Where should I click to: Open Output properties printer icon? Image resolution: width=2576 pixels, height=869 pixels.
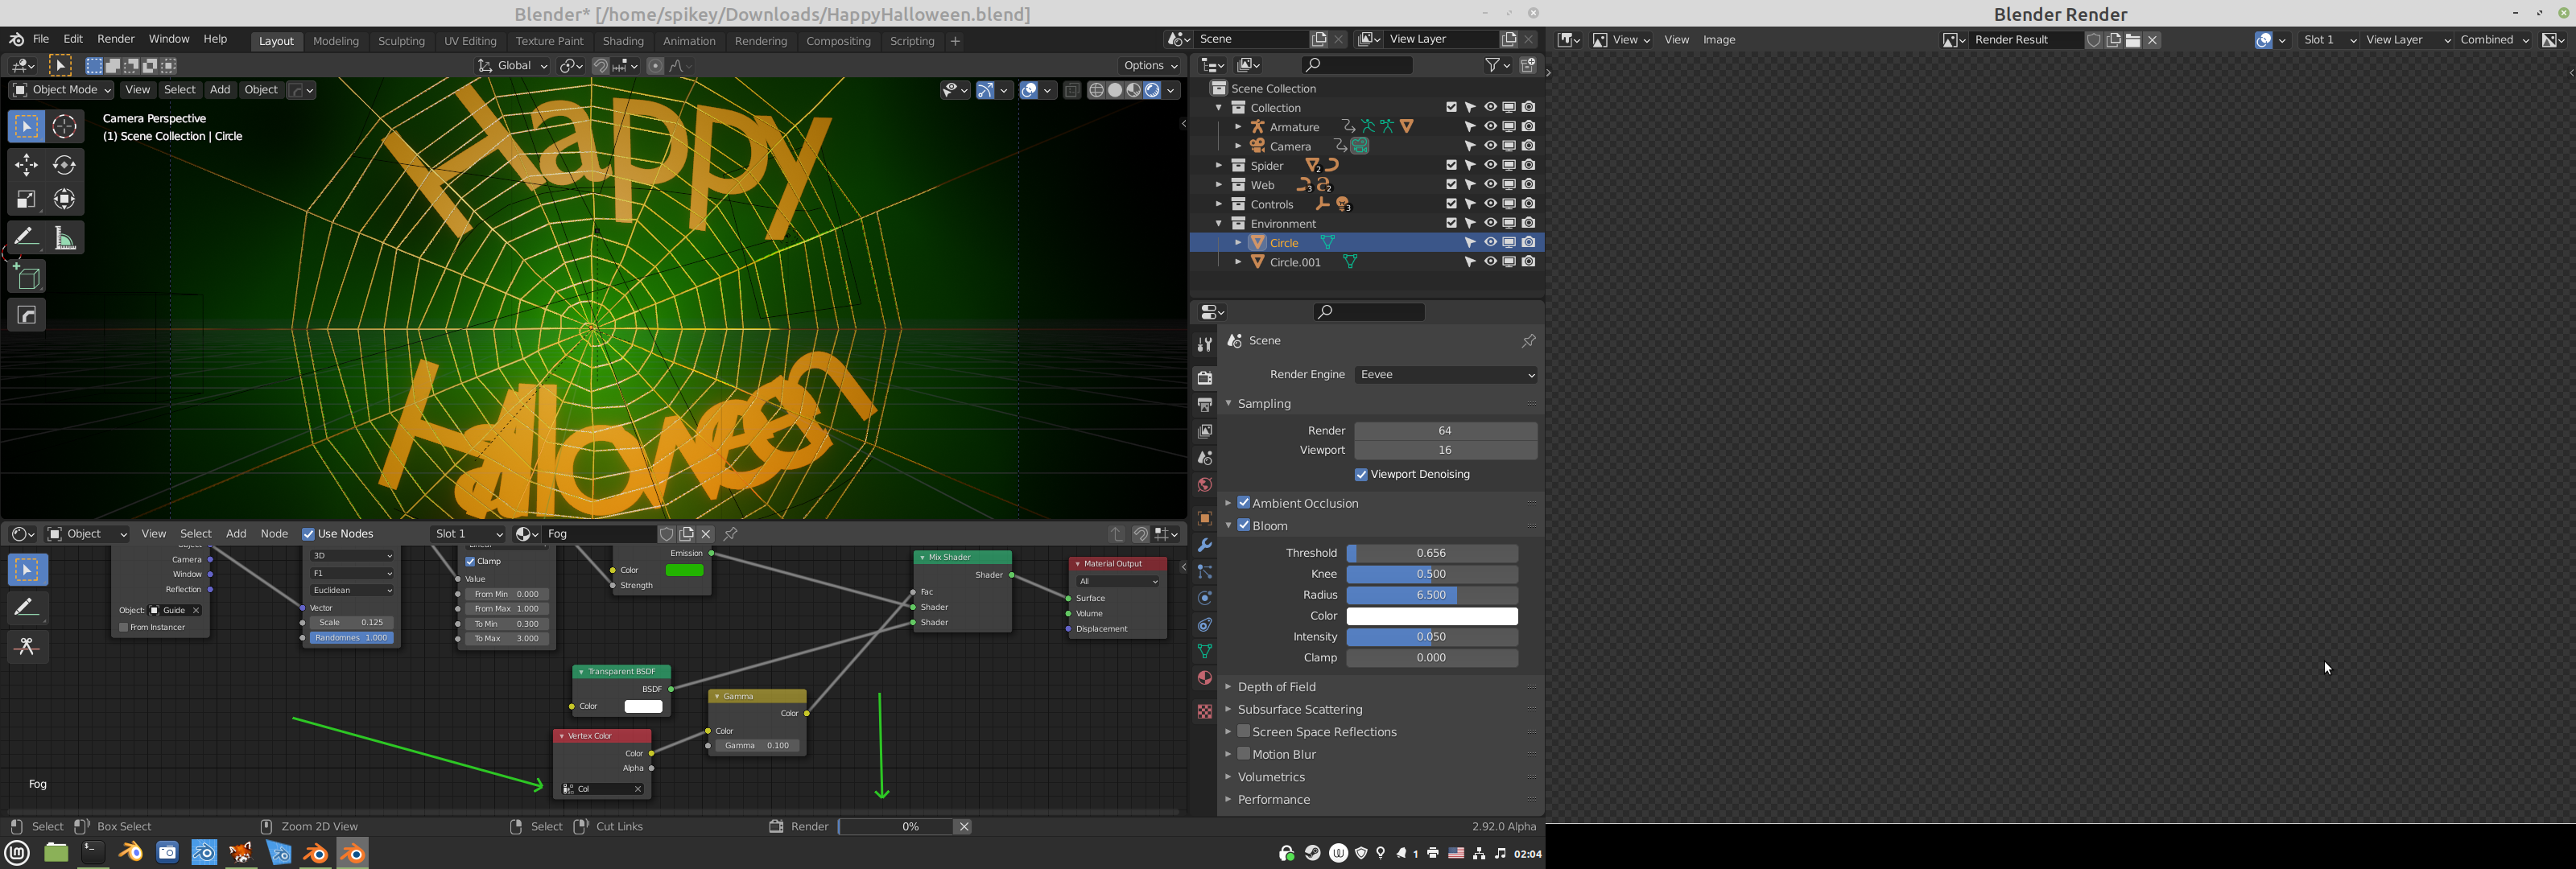pos(1204,405)
